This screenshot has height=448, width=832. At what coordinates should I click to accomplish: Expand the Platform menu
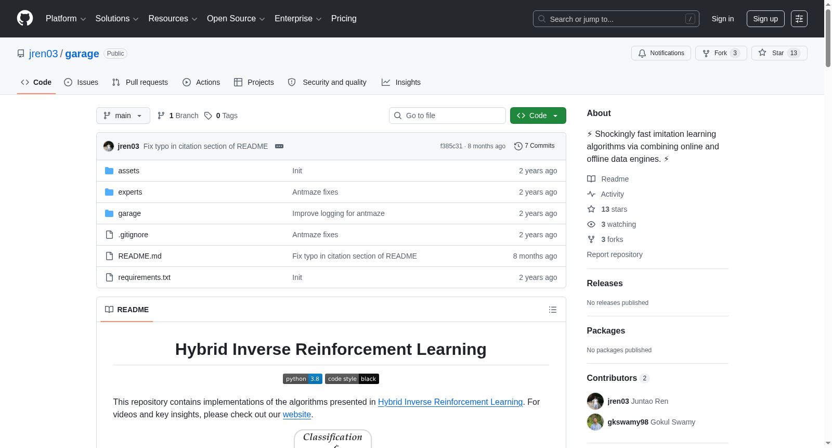pos(66,19)
